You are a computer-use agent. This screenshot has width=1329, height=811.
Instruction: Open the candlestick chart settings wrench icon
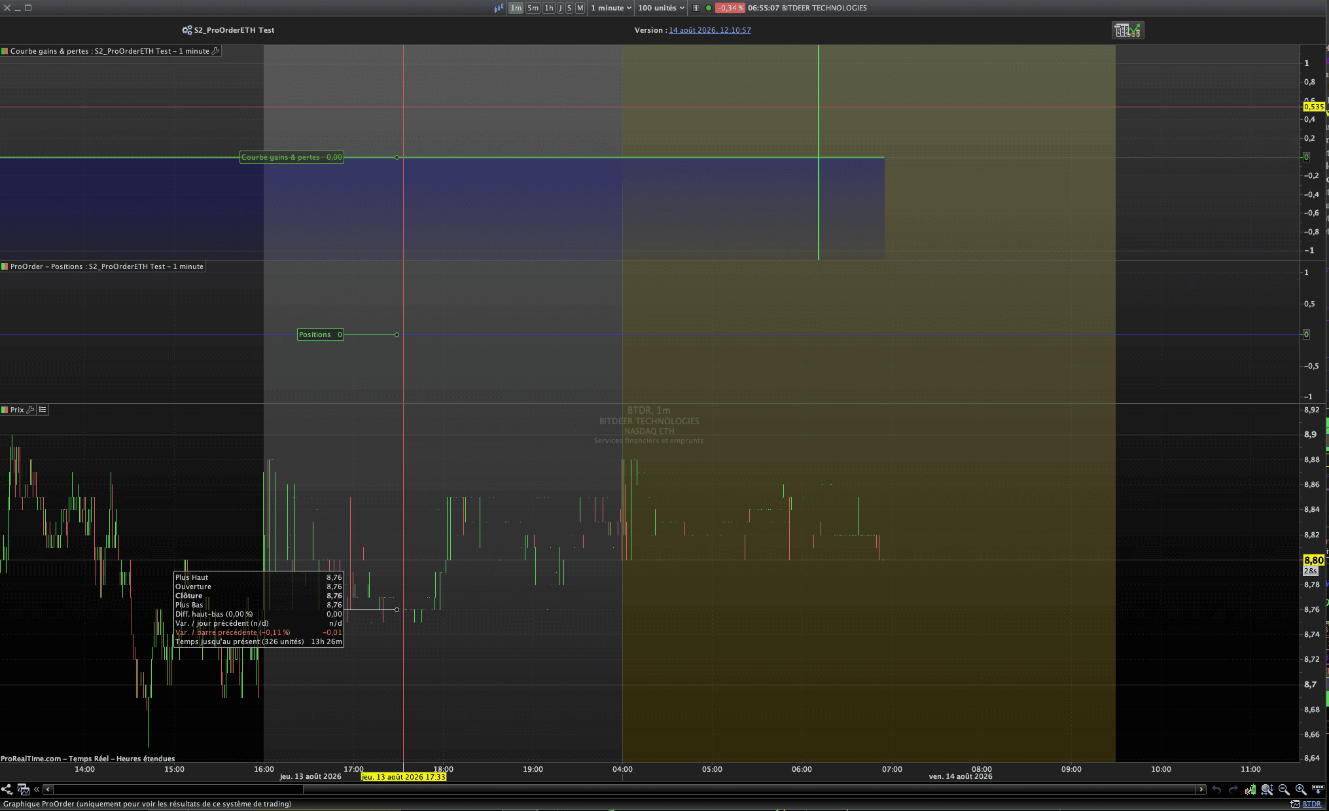[x=1250, y=789]
